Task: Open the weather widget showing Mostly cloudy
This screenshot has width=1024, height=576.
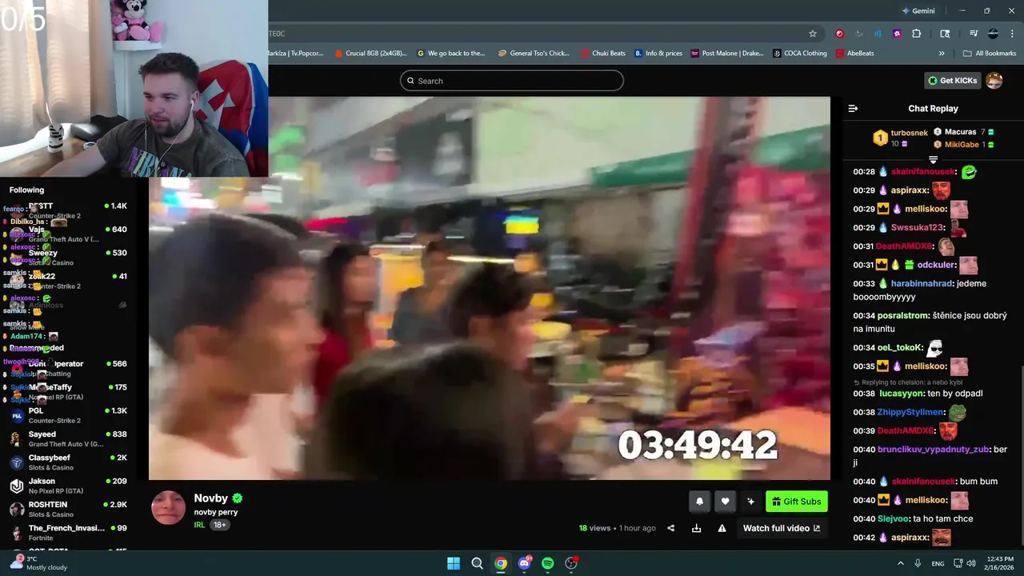Action: tap(38, 563)
